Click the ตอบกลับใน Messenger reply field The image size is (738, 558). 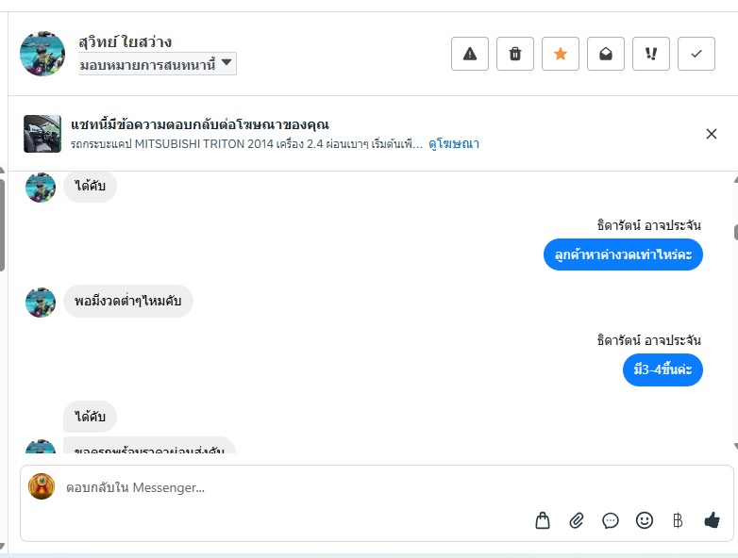(x=283, y=487)
